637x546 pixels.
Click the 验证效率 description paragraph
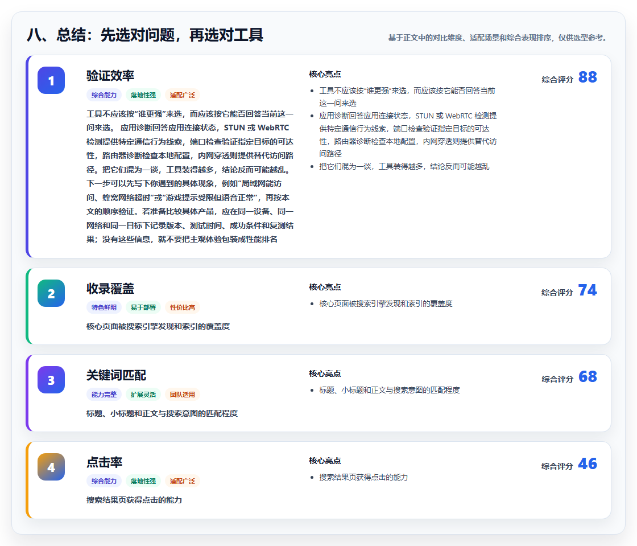pos(190,177)
